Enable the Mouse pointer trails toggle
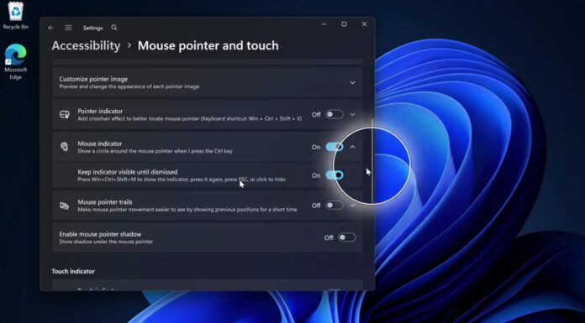Viewport: 585px width, 323px height. 334,206
